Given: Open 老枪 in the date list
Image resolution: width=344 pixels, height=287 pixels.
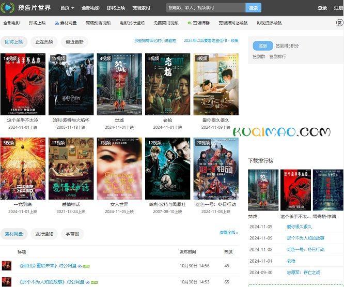Looking at the screenshot, I should (x=291, y=261).
